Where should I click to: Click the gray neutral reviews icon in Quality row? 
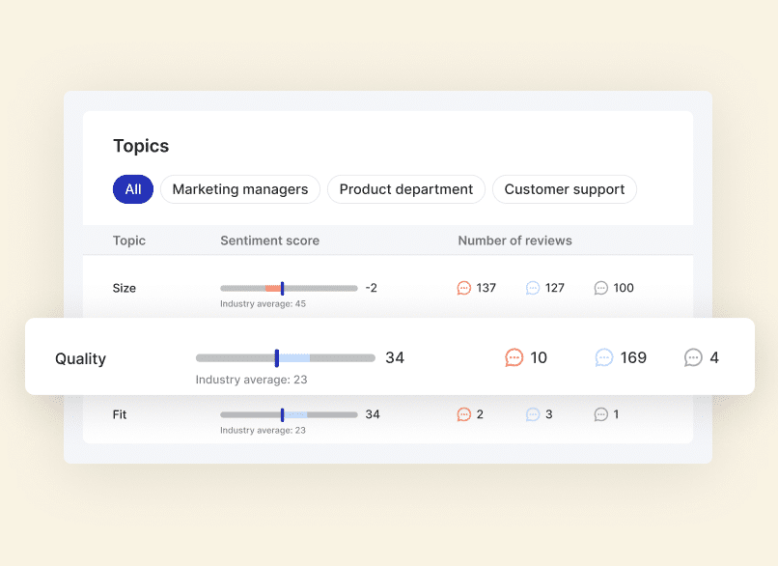[x=693, y=358]
